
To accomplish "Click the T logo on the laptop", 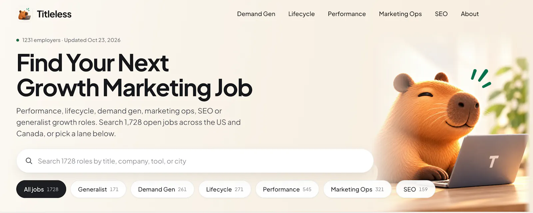I will pos(493,161).
